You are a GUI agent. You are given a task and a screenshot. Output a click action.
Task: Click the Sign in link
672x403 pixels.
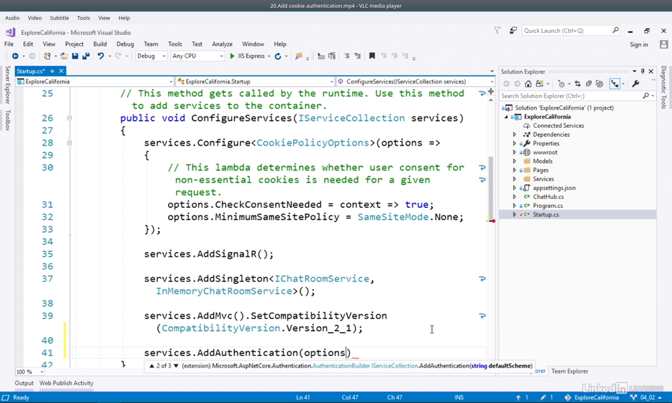tap(638, 44)
